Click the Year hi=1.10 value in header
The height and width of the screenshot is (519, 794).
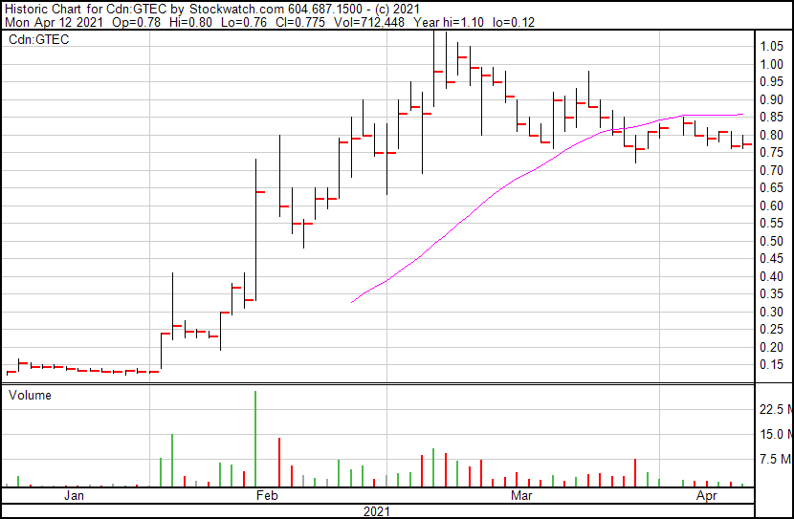click(x=449, y=22)
